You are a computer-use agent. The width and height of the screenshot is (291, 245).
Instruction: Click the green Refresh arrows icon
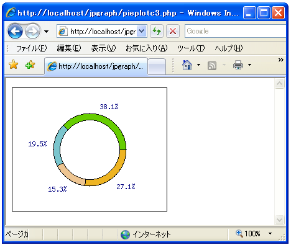point(157,31)
